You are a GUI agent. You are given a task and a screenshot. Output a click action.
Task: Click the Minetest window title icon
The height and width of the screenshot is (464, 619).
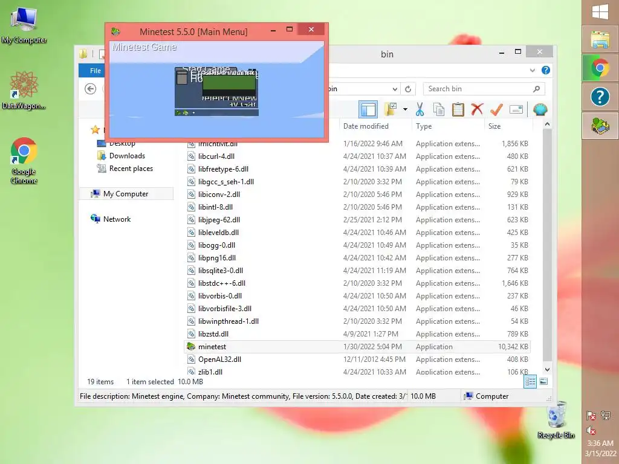(115, 31)
